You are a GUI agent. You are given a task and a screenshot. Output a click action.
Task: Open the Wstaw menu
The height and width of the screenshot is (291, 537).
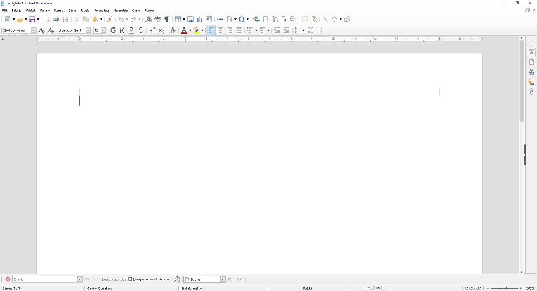[x=45, y=10]
